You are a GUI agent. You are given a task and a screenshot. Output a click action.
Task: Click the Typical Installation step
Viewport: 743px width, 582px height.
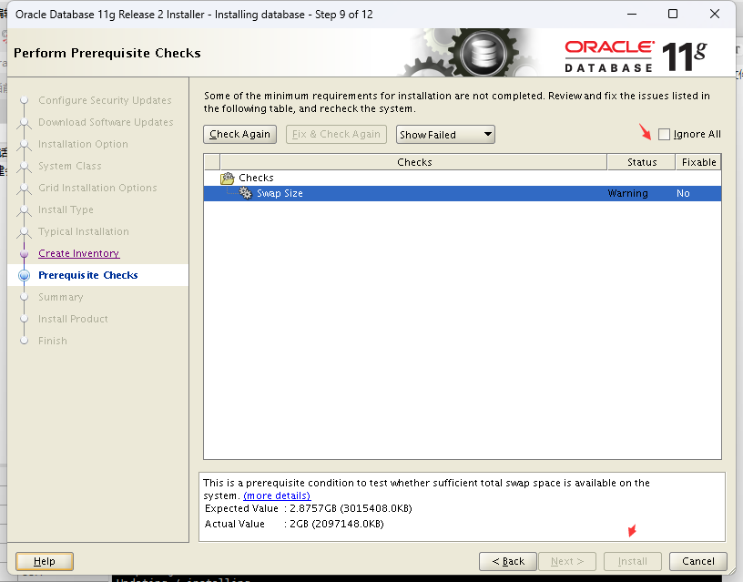point(84,231)
